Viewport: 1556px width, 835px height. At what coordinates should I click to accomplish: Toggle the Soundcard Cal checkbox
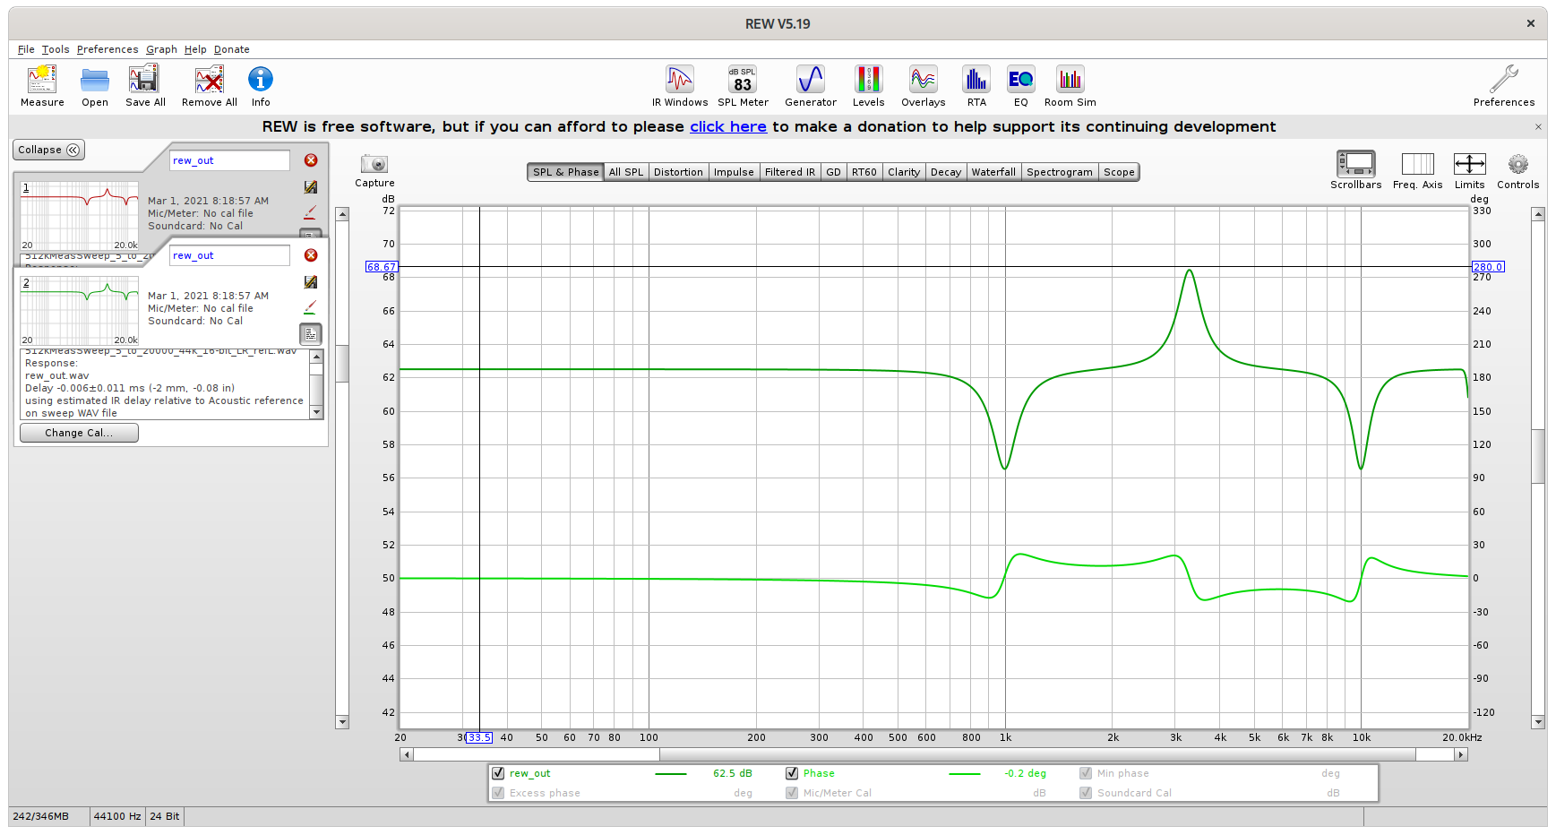pyautogui.click(x=1086, y=793)
